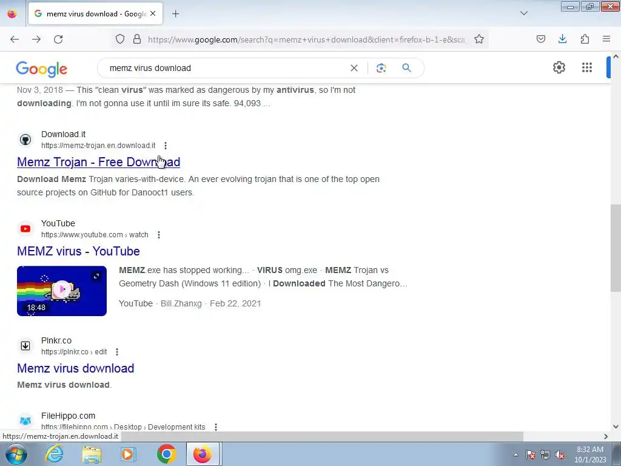621x466 pixels.
Task: Open Firefox extensions menu
Action: point(585,39)
